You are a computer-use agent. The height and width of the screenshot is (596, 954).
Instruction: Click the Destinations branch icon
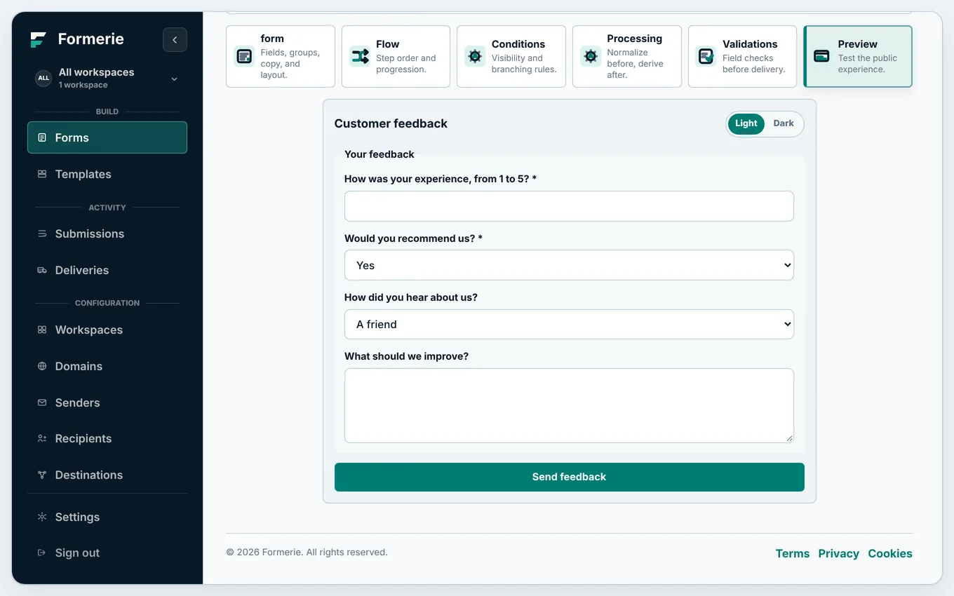42,475
